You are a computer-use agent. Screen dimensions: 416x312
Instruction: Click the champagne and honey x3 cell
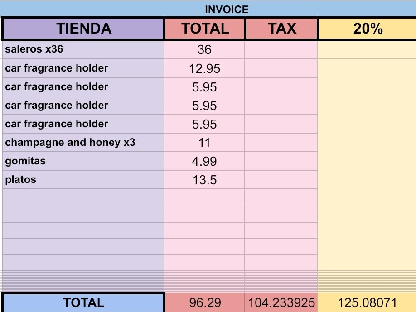coord(84,143)
